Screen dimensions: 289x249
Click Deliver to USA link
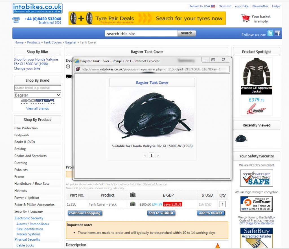coord(199,6)
